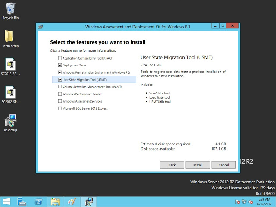Check Microsoft SQL Server 2012 Express
Image resolution: width=276 pixels, height=207 pixels.
point(60,108)
